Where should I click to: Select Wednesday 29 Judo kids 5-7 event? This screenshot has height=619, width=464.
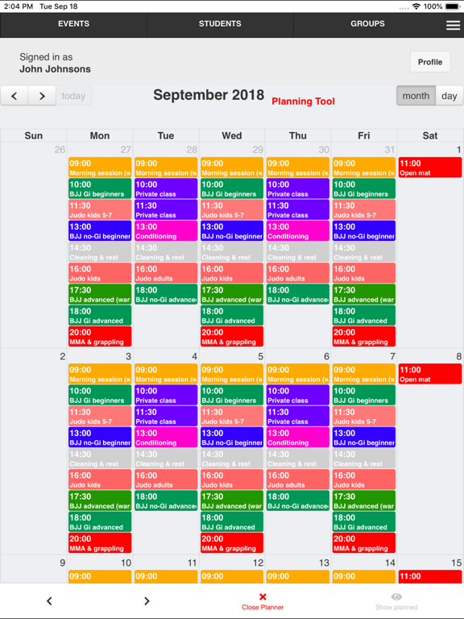tap(232, 210)
